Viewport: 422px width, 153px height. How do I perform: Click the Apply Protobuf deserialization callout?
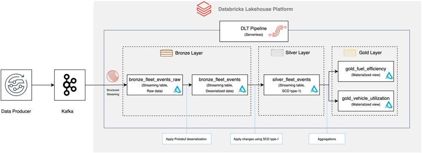click(187, 139)
